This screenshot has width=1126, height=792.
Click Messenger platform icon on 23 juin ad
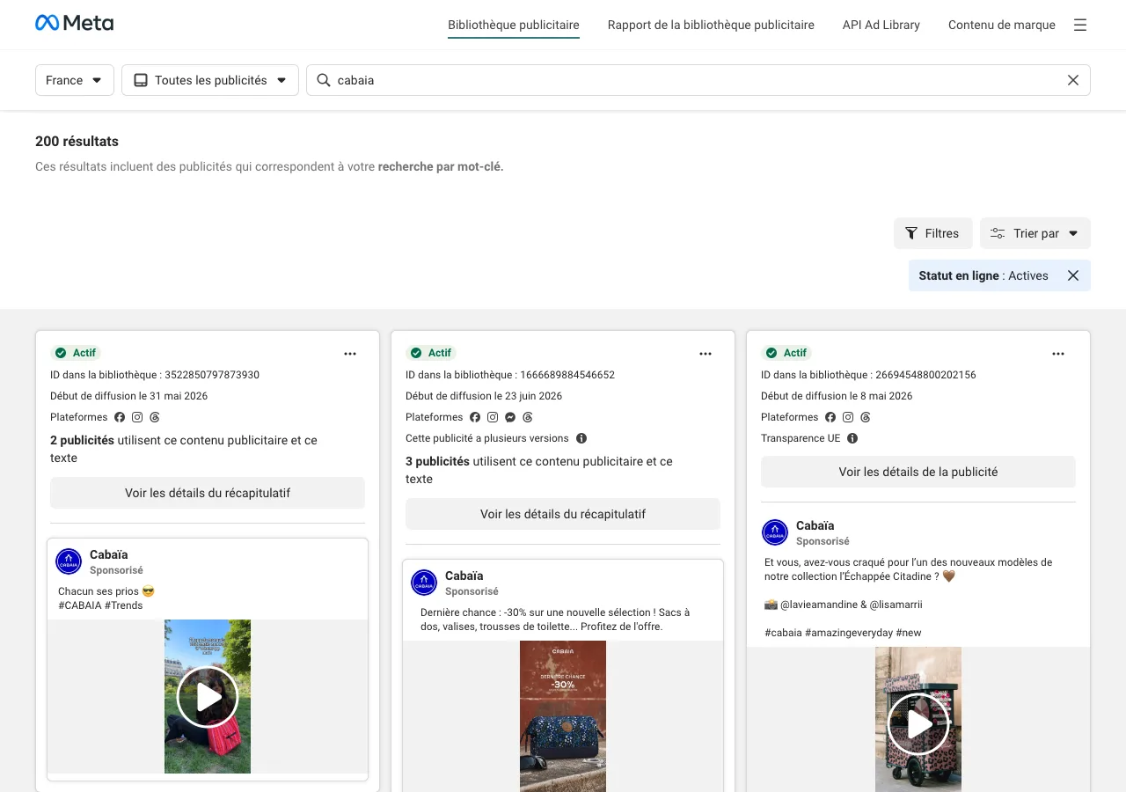[x=510, y=417]
